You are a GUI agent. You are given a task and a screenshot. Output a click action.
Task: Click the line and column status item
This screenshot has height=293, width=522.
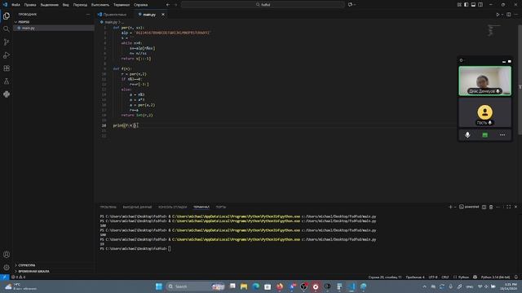tap(385, 277)
